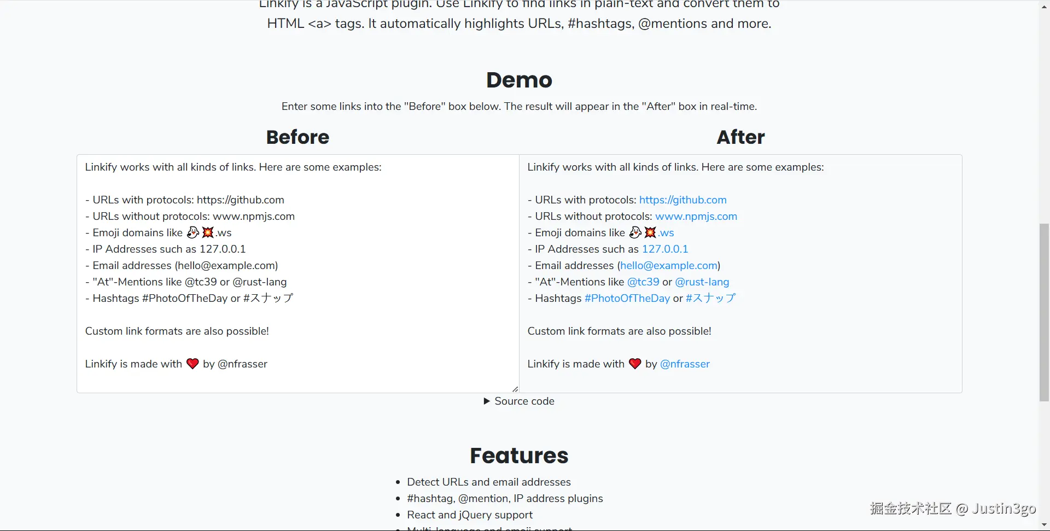Click the hello@example.com email link
The height and width of the screenshot is (531, 1050).
click(668, 266)
